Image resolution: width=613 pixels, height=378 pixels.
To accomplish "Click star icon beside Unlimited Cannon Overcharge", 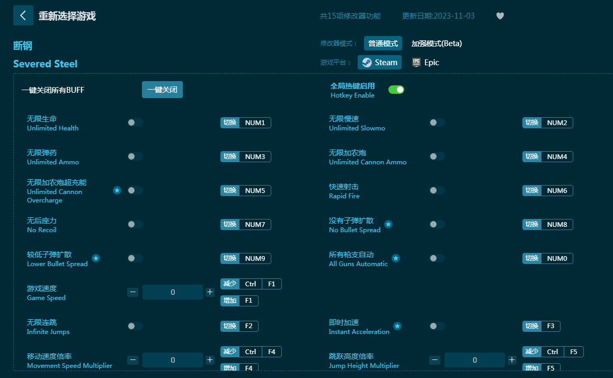I will coord(117,190).
